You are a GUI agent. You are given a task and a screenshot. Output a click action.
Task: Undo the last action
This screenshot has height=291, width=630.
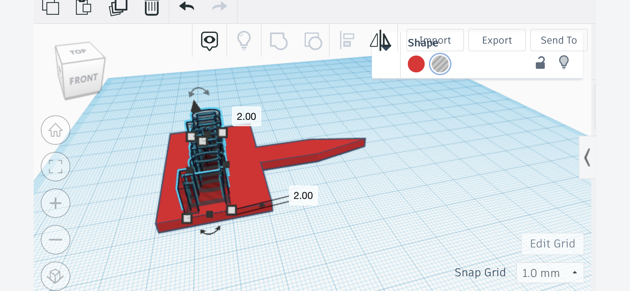pos(187,6)
